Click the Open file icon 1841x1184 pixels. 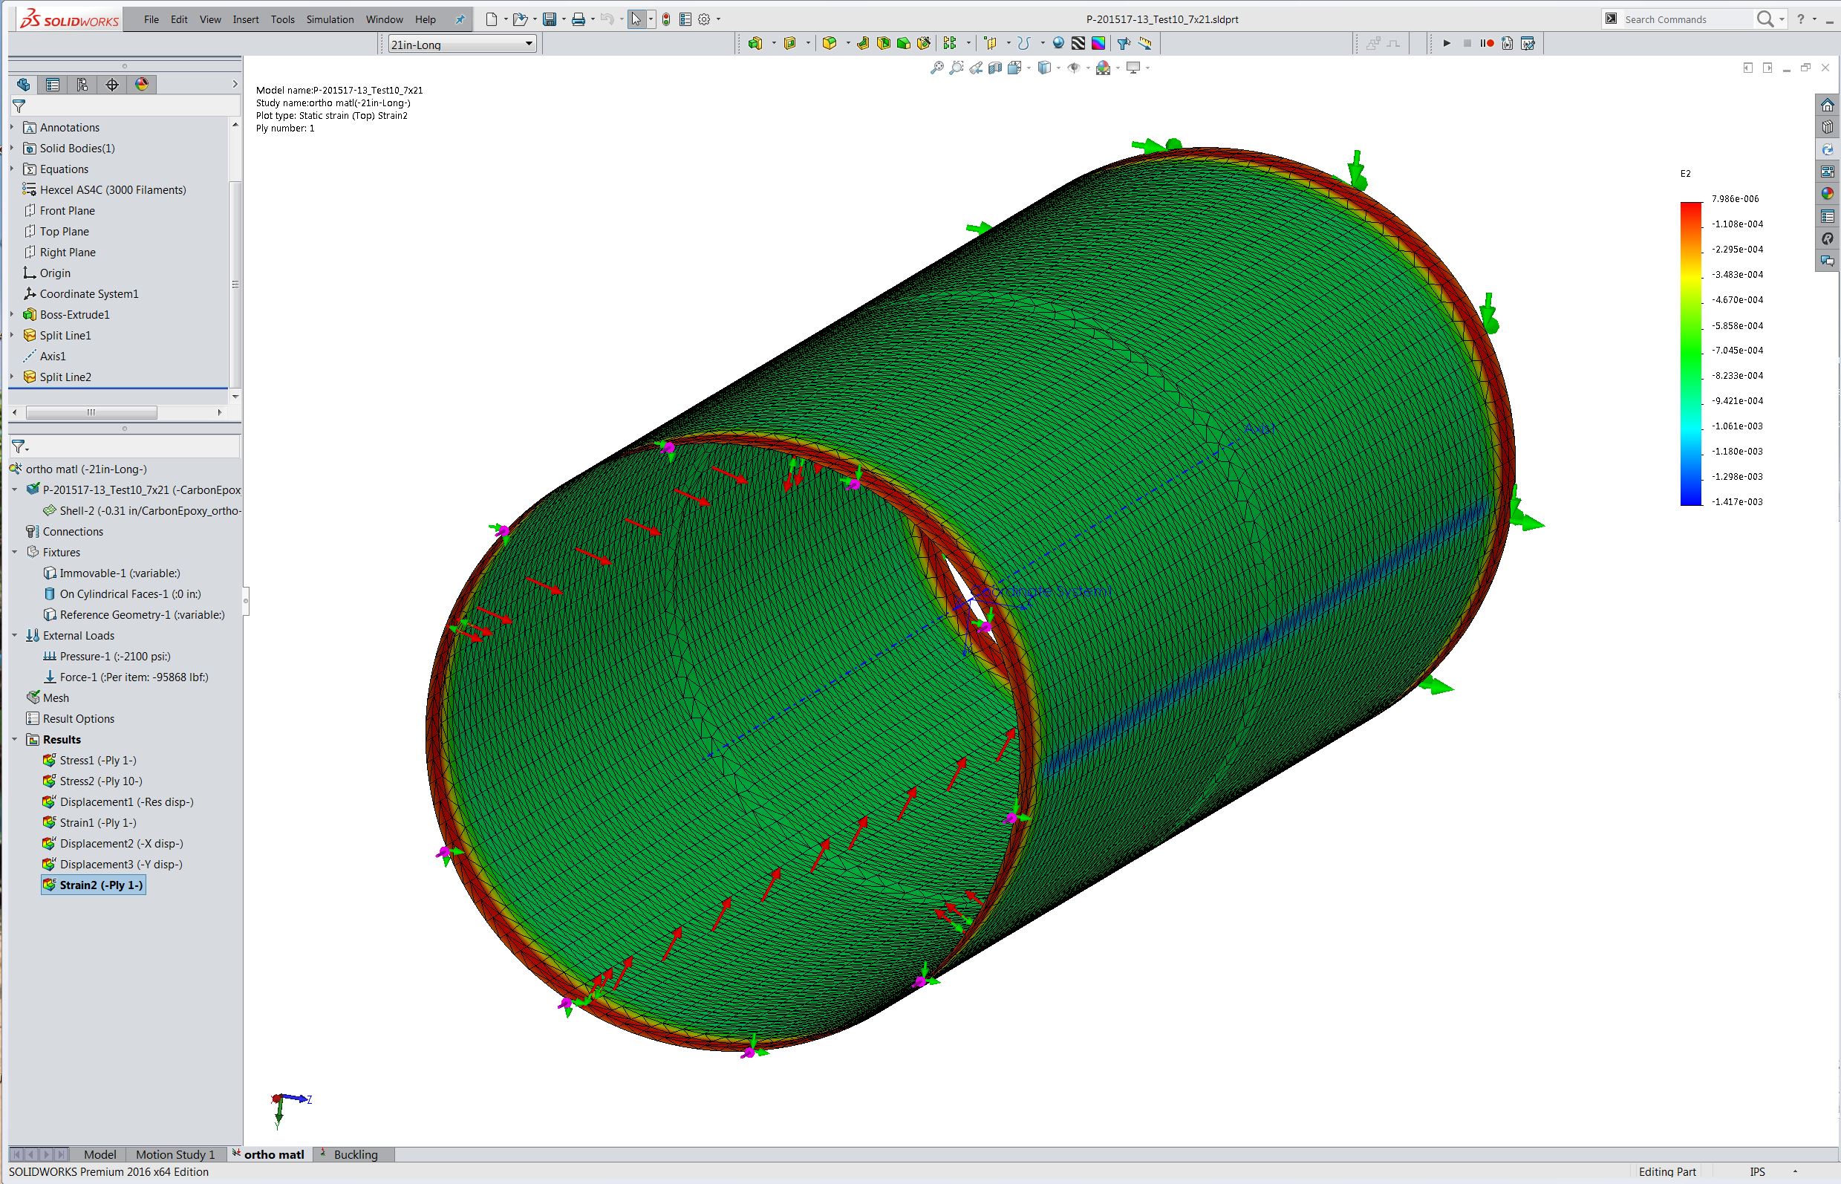tap(521, 19)
